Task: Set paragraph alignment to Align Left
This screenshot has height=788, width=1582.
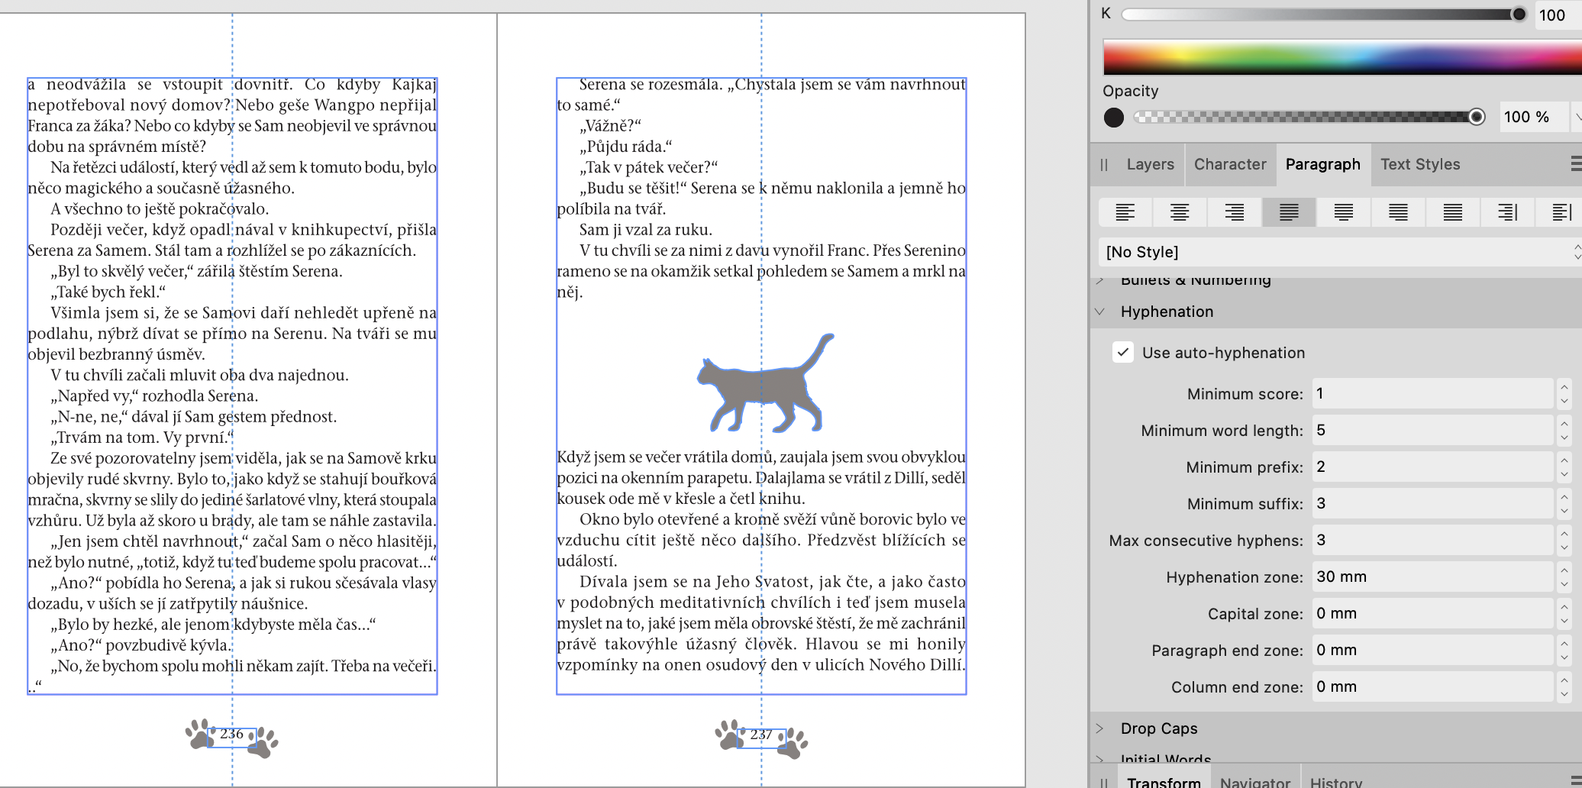Action: coord(1125,212)
